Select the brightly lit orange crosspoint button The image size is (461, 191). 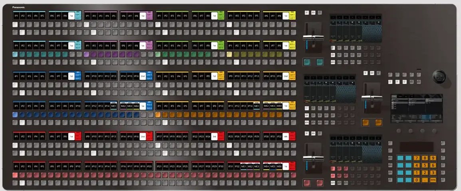point(158,115)
